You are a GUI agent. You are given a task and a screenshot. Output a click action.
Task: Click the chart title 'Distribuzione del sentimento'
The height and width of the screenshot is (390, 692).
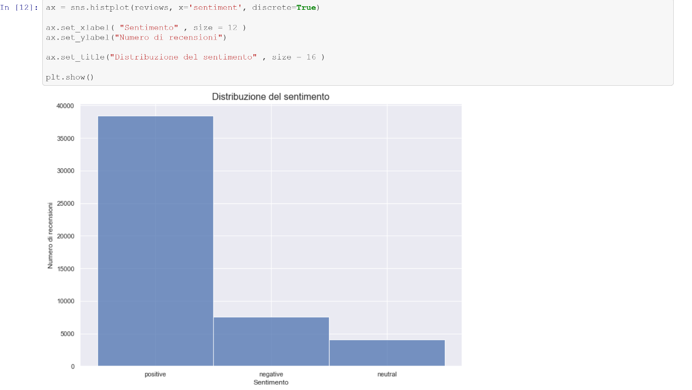tap(270, 96)
